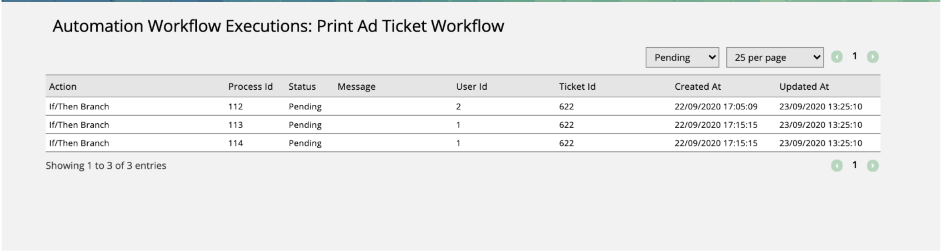Click page number 1 at top
This screenshot has width=941, height=252.
[855, 56]
